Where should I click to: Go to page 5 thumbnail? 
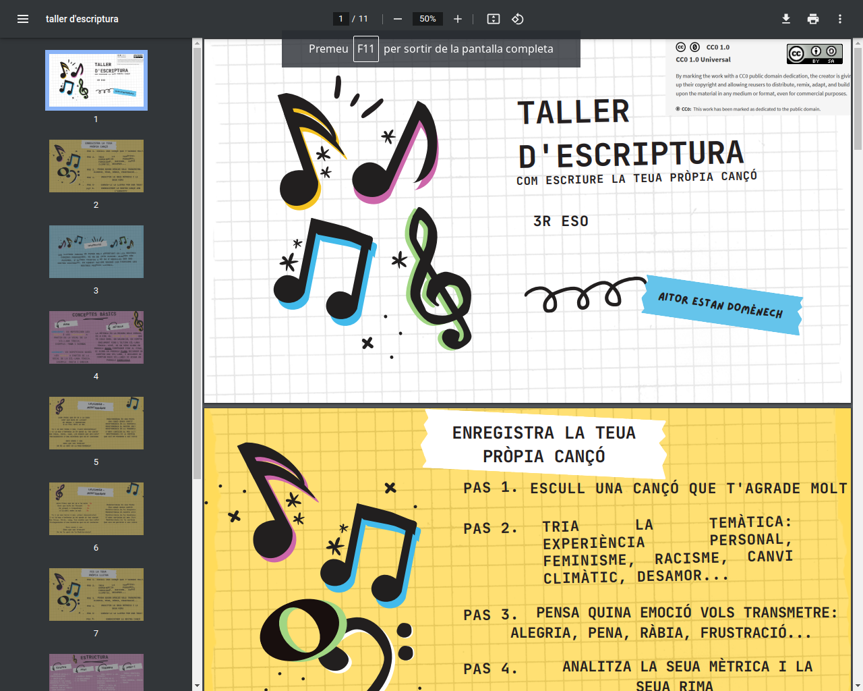(96, 423)
